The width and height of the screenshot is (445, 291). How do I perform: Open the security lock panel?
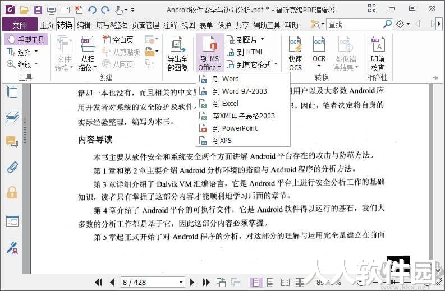tap(12, 192)
